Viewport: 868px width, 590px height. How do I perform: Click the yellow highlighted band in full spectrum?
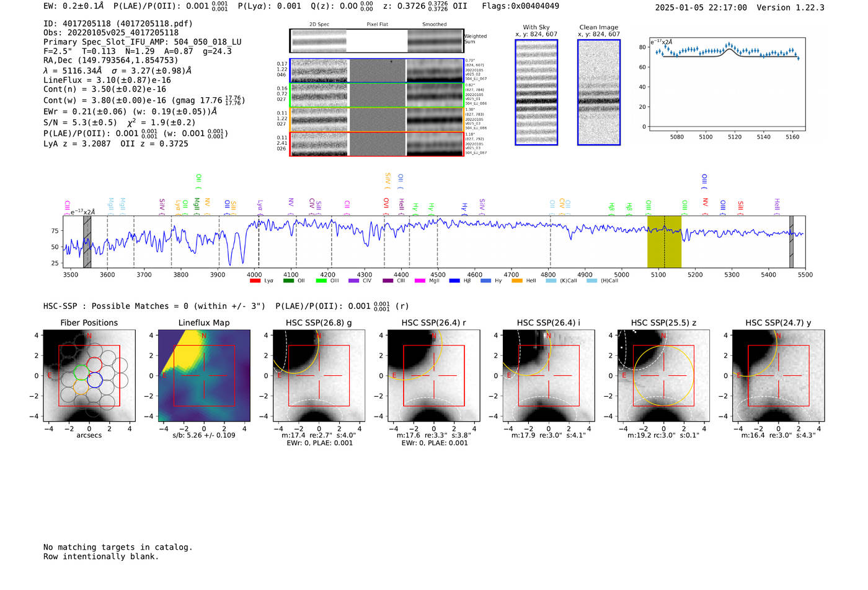click(664, 241)
